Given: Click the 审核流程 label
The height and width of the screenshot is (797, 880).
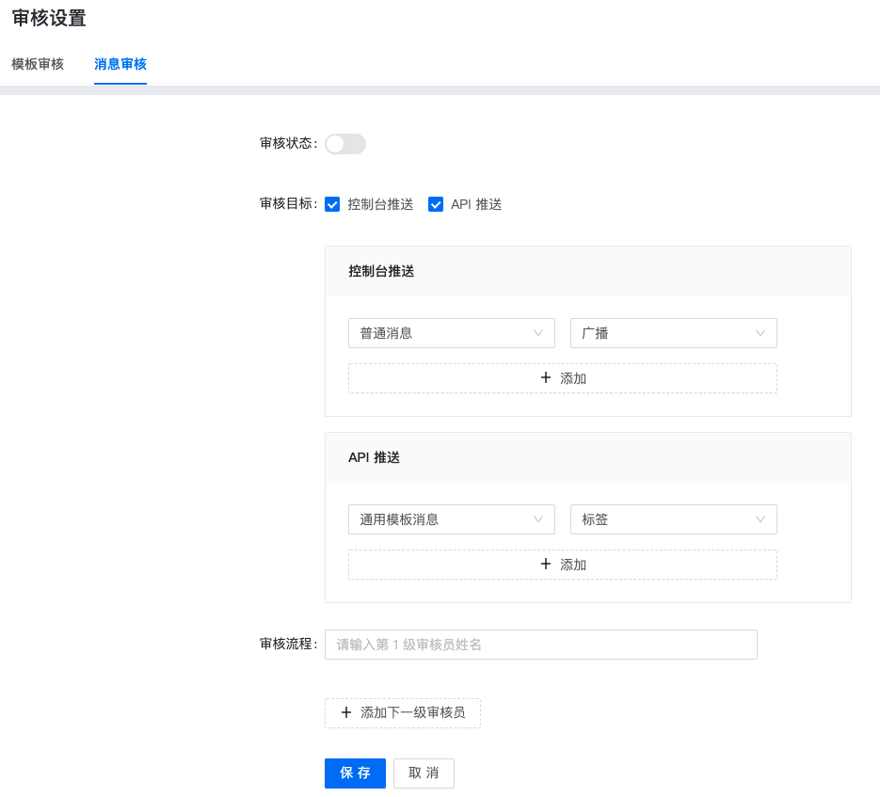Looking at the screenshot, I should [x=288, y=644].
